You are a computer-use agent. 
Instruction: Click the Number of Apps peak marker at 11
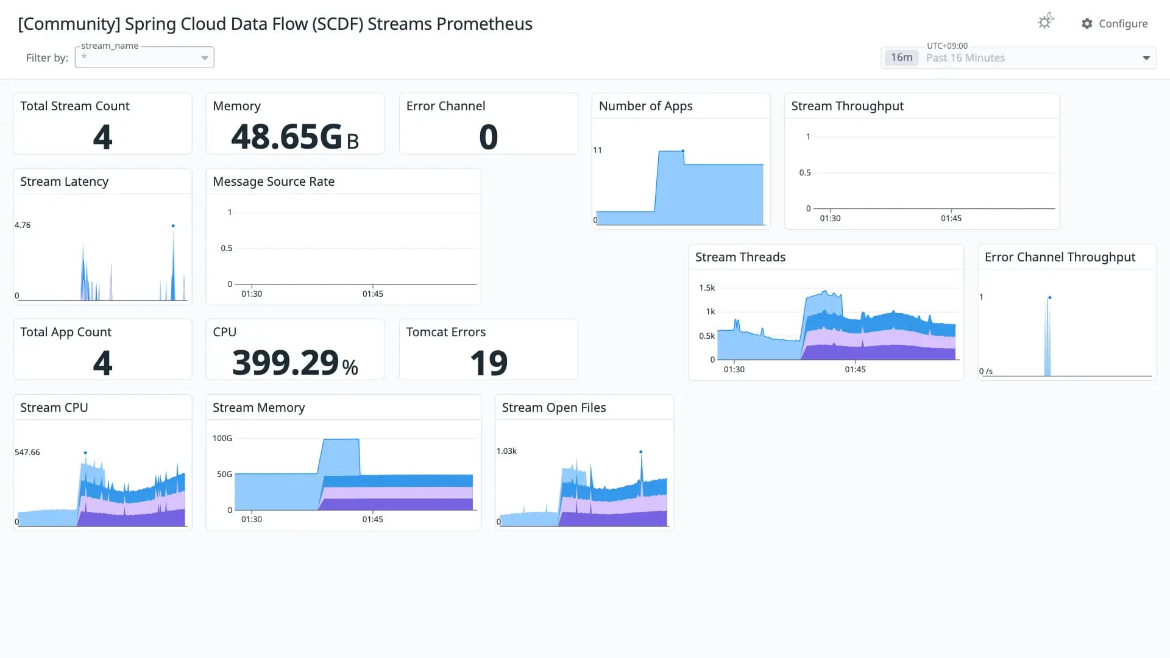pos(682,150)
